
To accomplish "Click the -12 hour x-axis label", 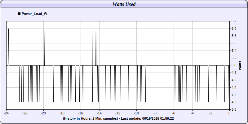I will 118,113.
